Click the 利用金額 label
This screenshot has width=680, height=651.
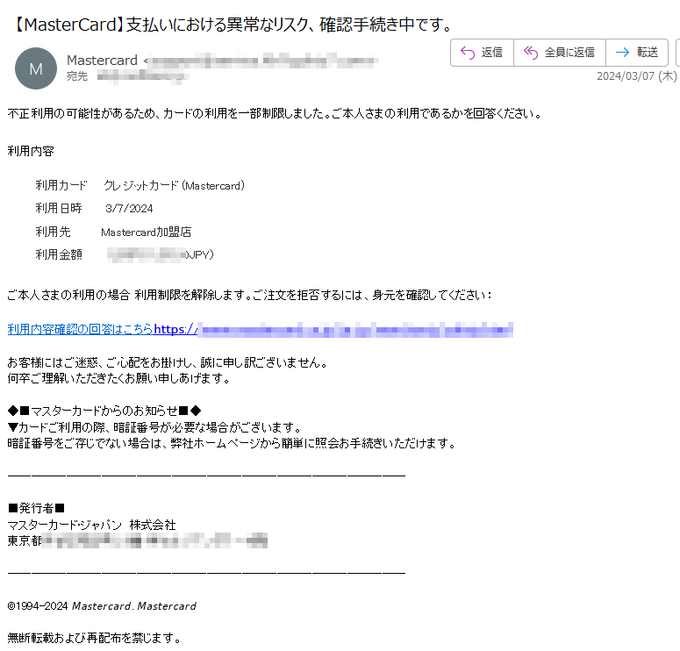click(59, 254)
